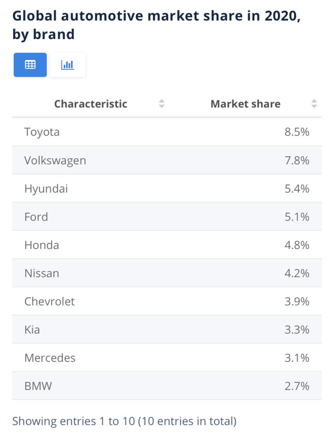Click the Characteristic column header
This screenshot has width=334, height=444.
click(x=91, y=104)
